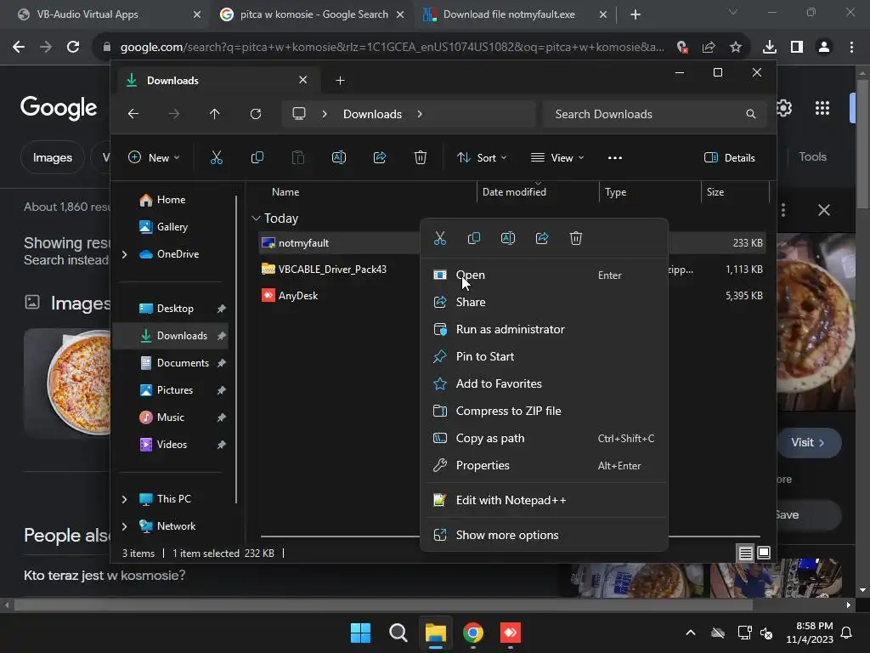Click the Cut icon in the context menu
This screenshot has width=870, height=653.
click(440, 239)
